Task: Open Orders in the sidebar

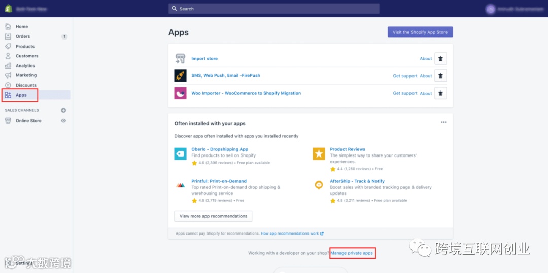Action: [x=23, y=36]
